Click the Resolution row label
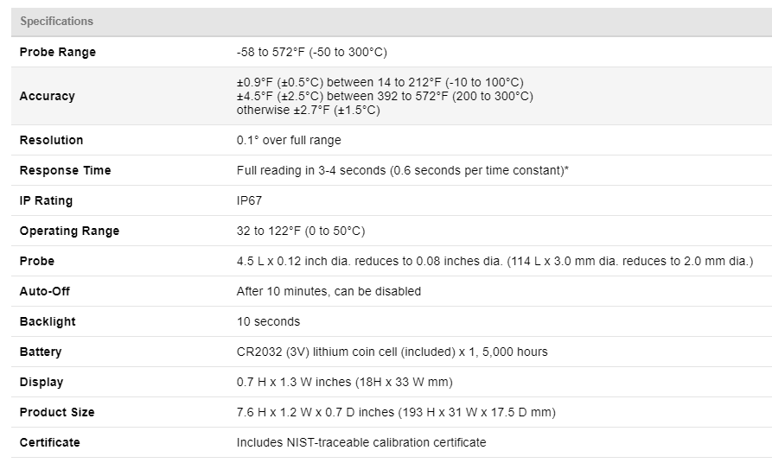The width and height of the screenshot is (772, 463). [52, 140]
